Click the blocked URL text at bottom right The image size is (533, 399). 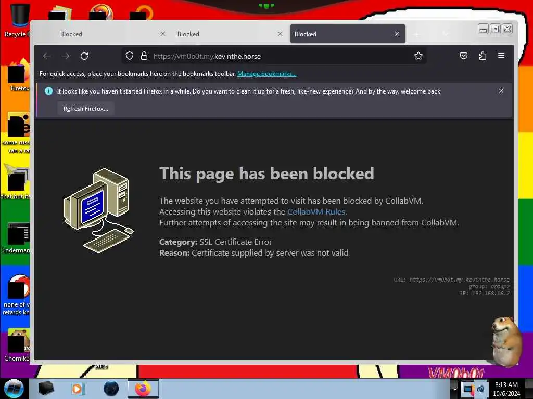[x=451, y=280]
